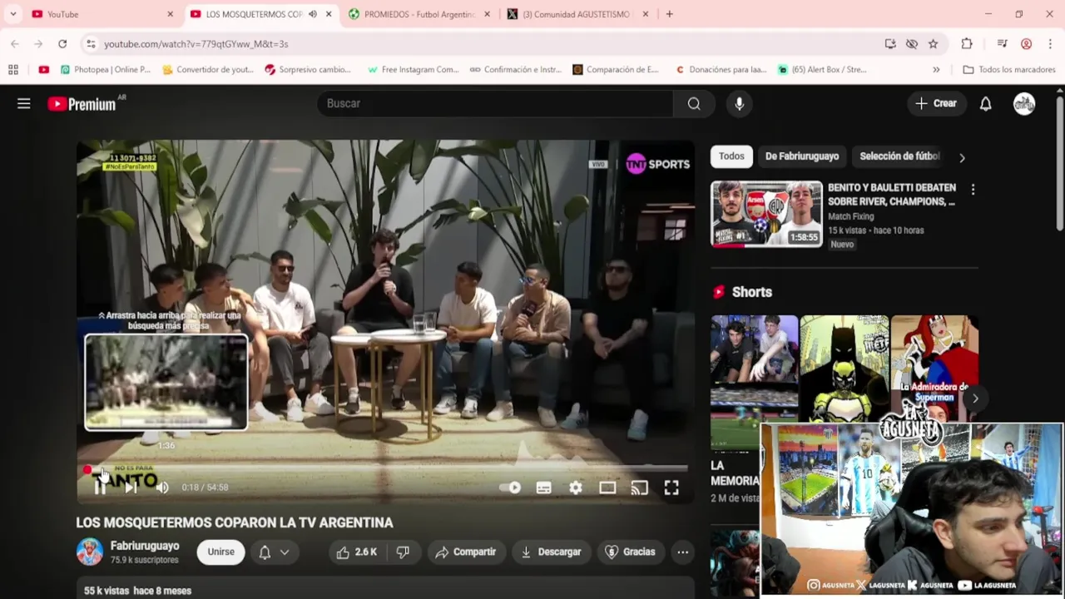Open the Donaciones para laa... bookmark
This screenshot has height=599, width=1065.
pos(721,70)
